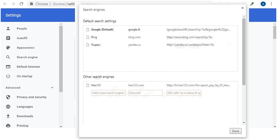
Task: Click the Privacy and security shield icon
Action: [8, 97]
